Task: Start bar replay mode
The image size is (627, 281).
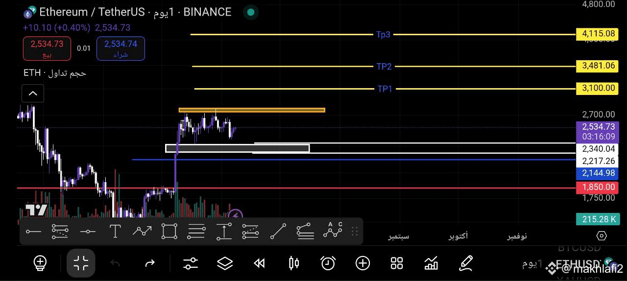Action: tap(260, 263)
